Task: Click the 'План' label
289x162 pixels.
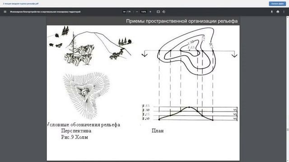Action: 158,131
